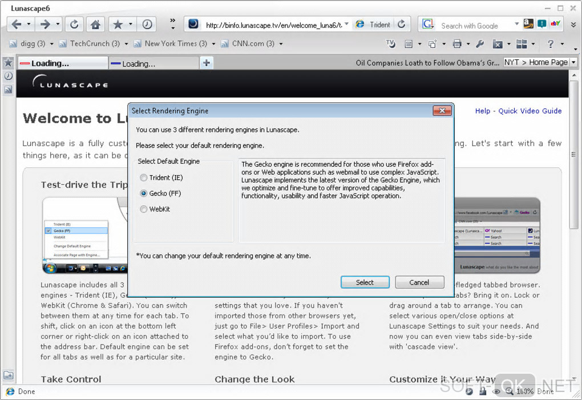The width and height of the screenshot is (582, 400).
Task: Expand the address bar URL dropdown
Action: click(347, 25)
